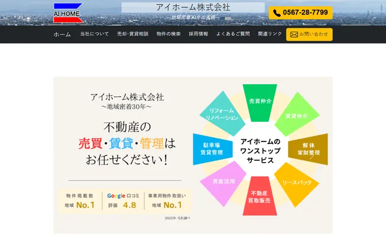This screenshot has width=386, height=241.
Task: Select 売却・賃貸相談 in the navigation
Action: coord(133,34)
